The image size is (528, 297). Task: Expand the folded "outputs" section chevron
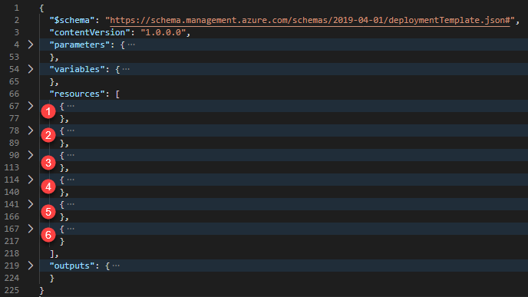click(x=31, y=266)
